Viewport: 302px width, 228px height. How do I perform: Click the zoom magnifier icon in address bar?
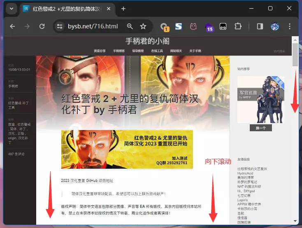click(130, 26)
